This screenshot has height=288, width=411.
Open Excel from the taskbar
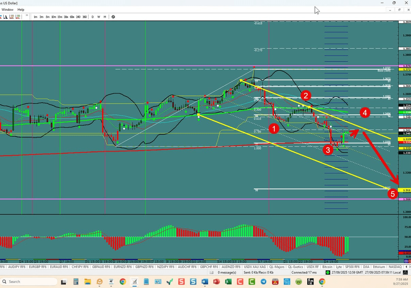(228, 282)
